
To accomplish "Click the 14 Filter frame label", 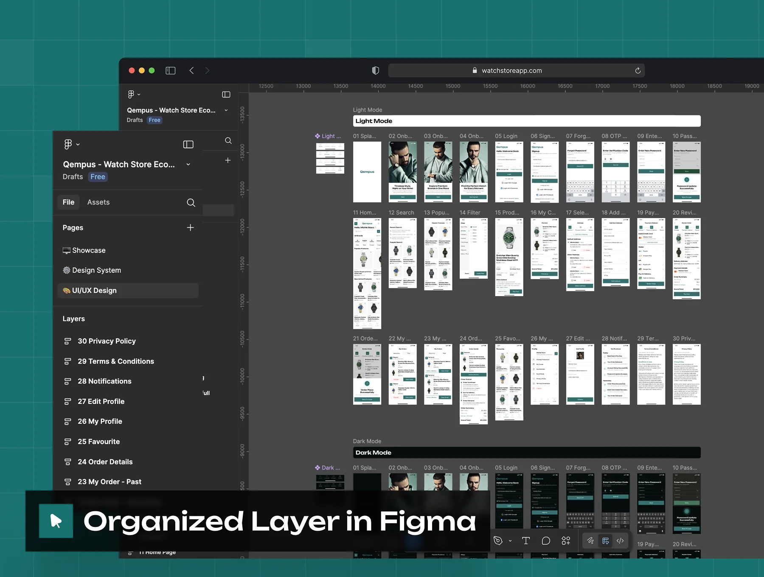I will [470, 213].
